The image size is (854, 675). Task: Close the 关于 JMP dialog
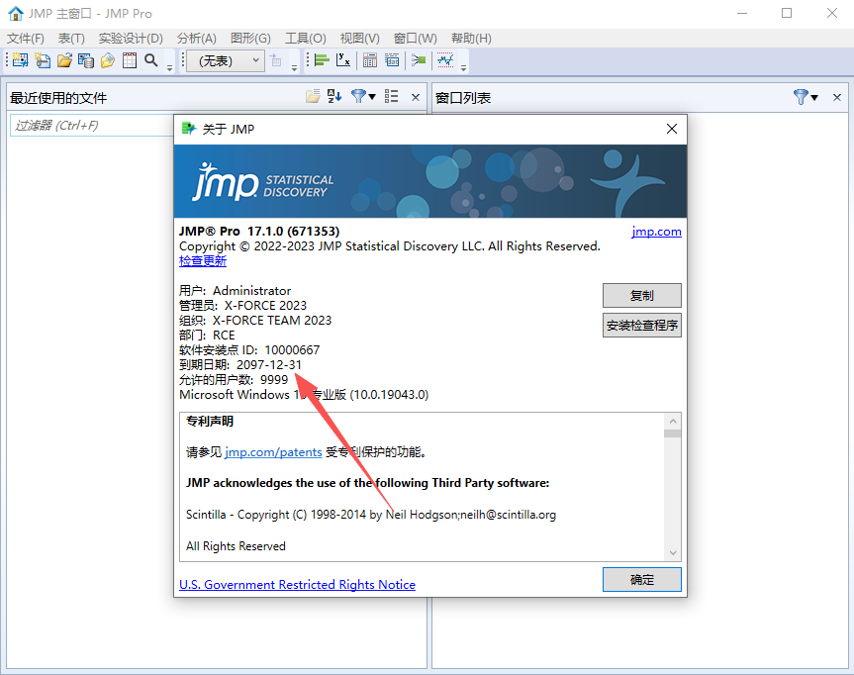(672, 129)
